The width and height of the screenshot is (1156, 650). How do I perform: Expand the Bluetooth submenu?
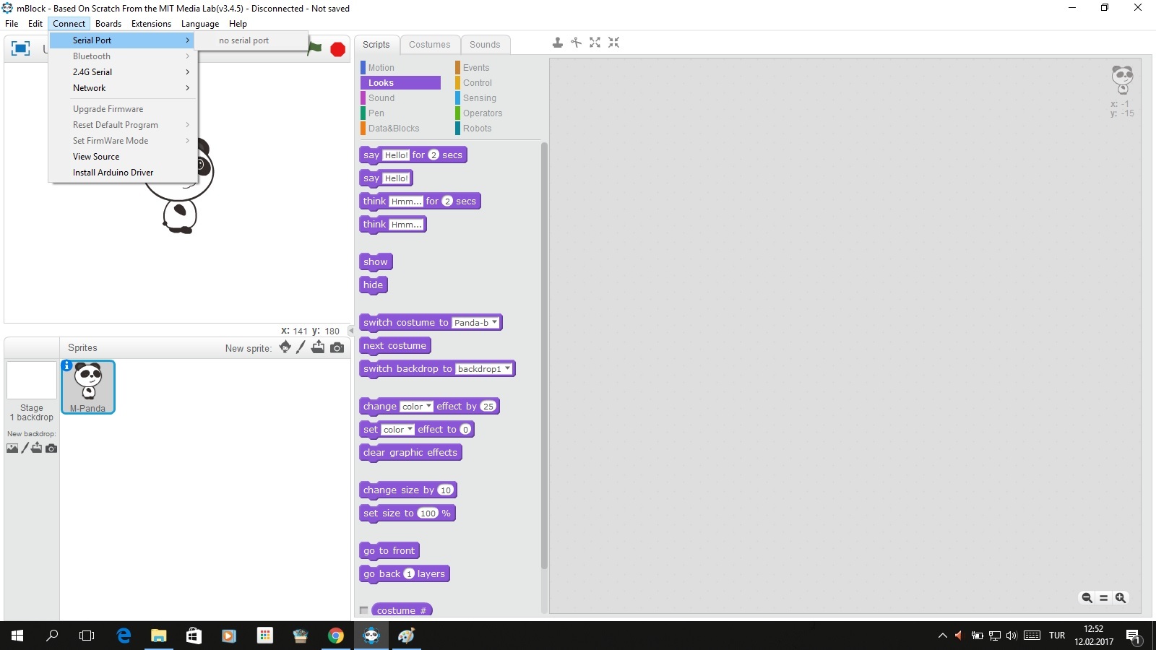click(122, 56)
